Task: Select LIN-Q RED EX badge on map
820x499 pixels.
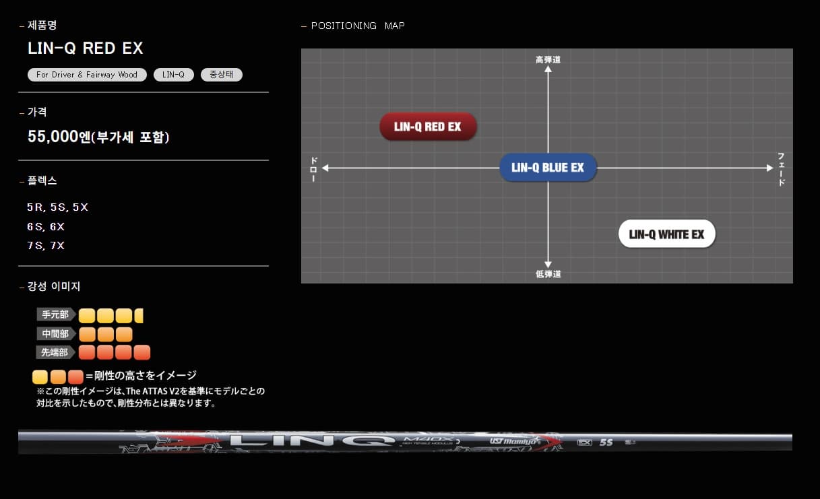Action: (428, 127)
